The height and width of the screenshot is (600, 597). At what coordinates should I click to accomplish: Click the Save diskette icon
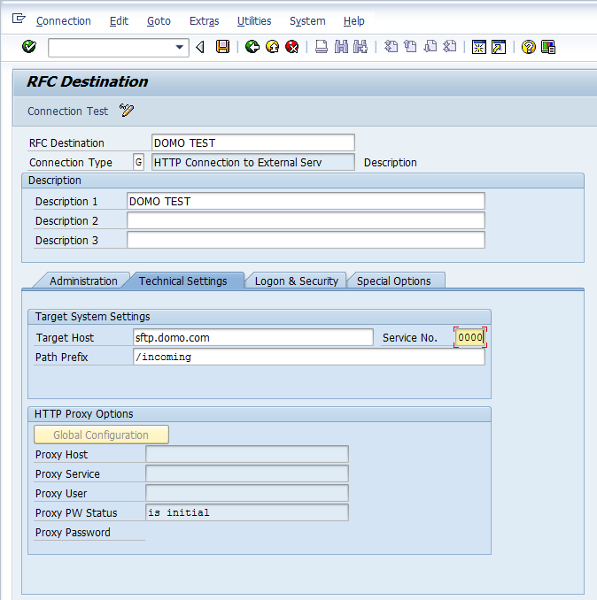(223, 47)
